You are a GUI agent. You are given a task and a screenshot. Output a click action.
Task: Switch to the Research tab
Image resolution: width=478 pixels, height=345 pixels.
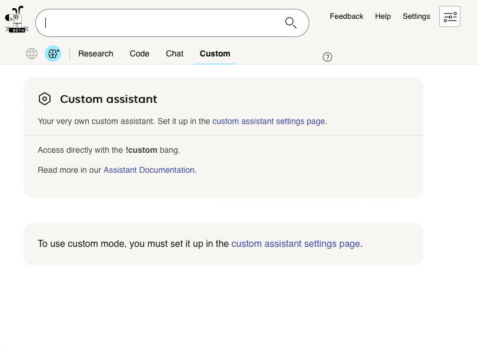point(95,53)
